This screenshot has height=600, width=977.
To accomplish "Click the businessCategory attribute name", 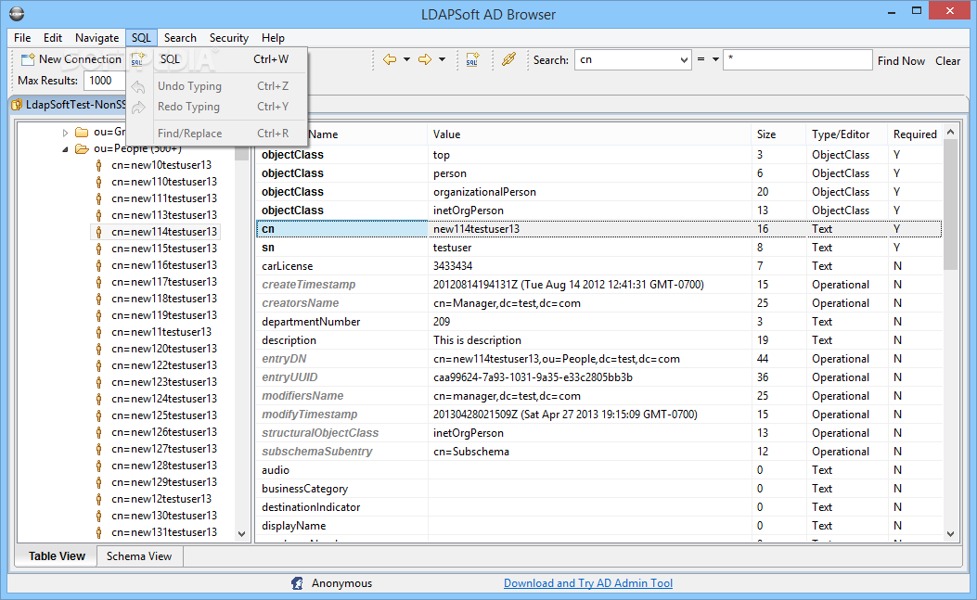I will (304, 489).
